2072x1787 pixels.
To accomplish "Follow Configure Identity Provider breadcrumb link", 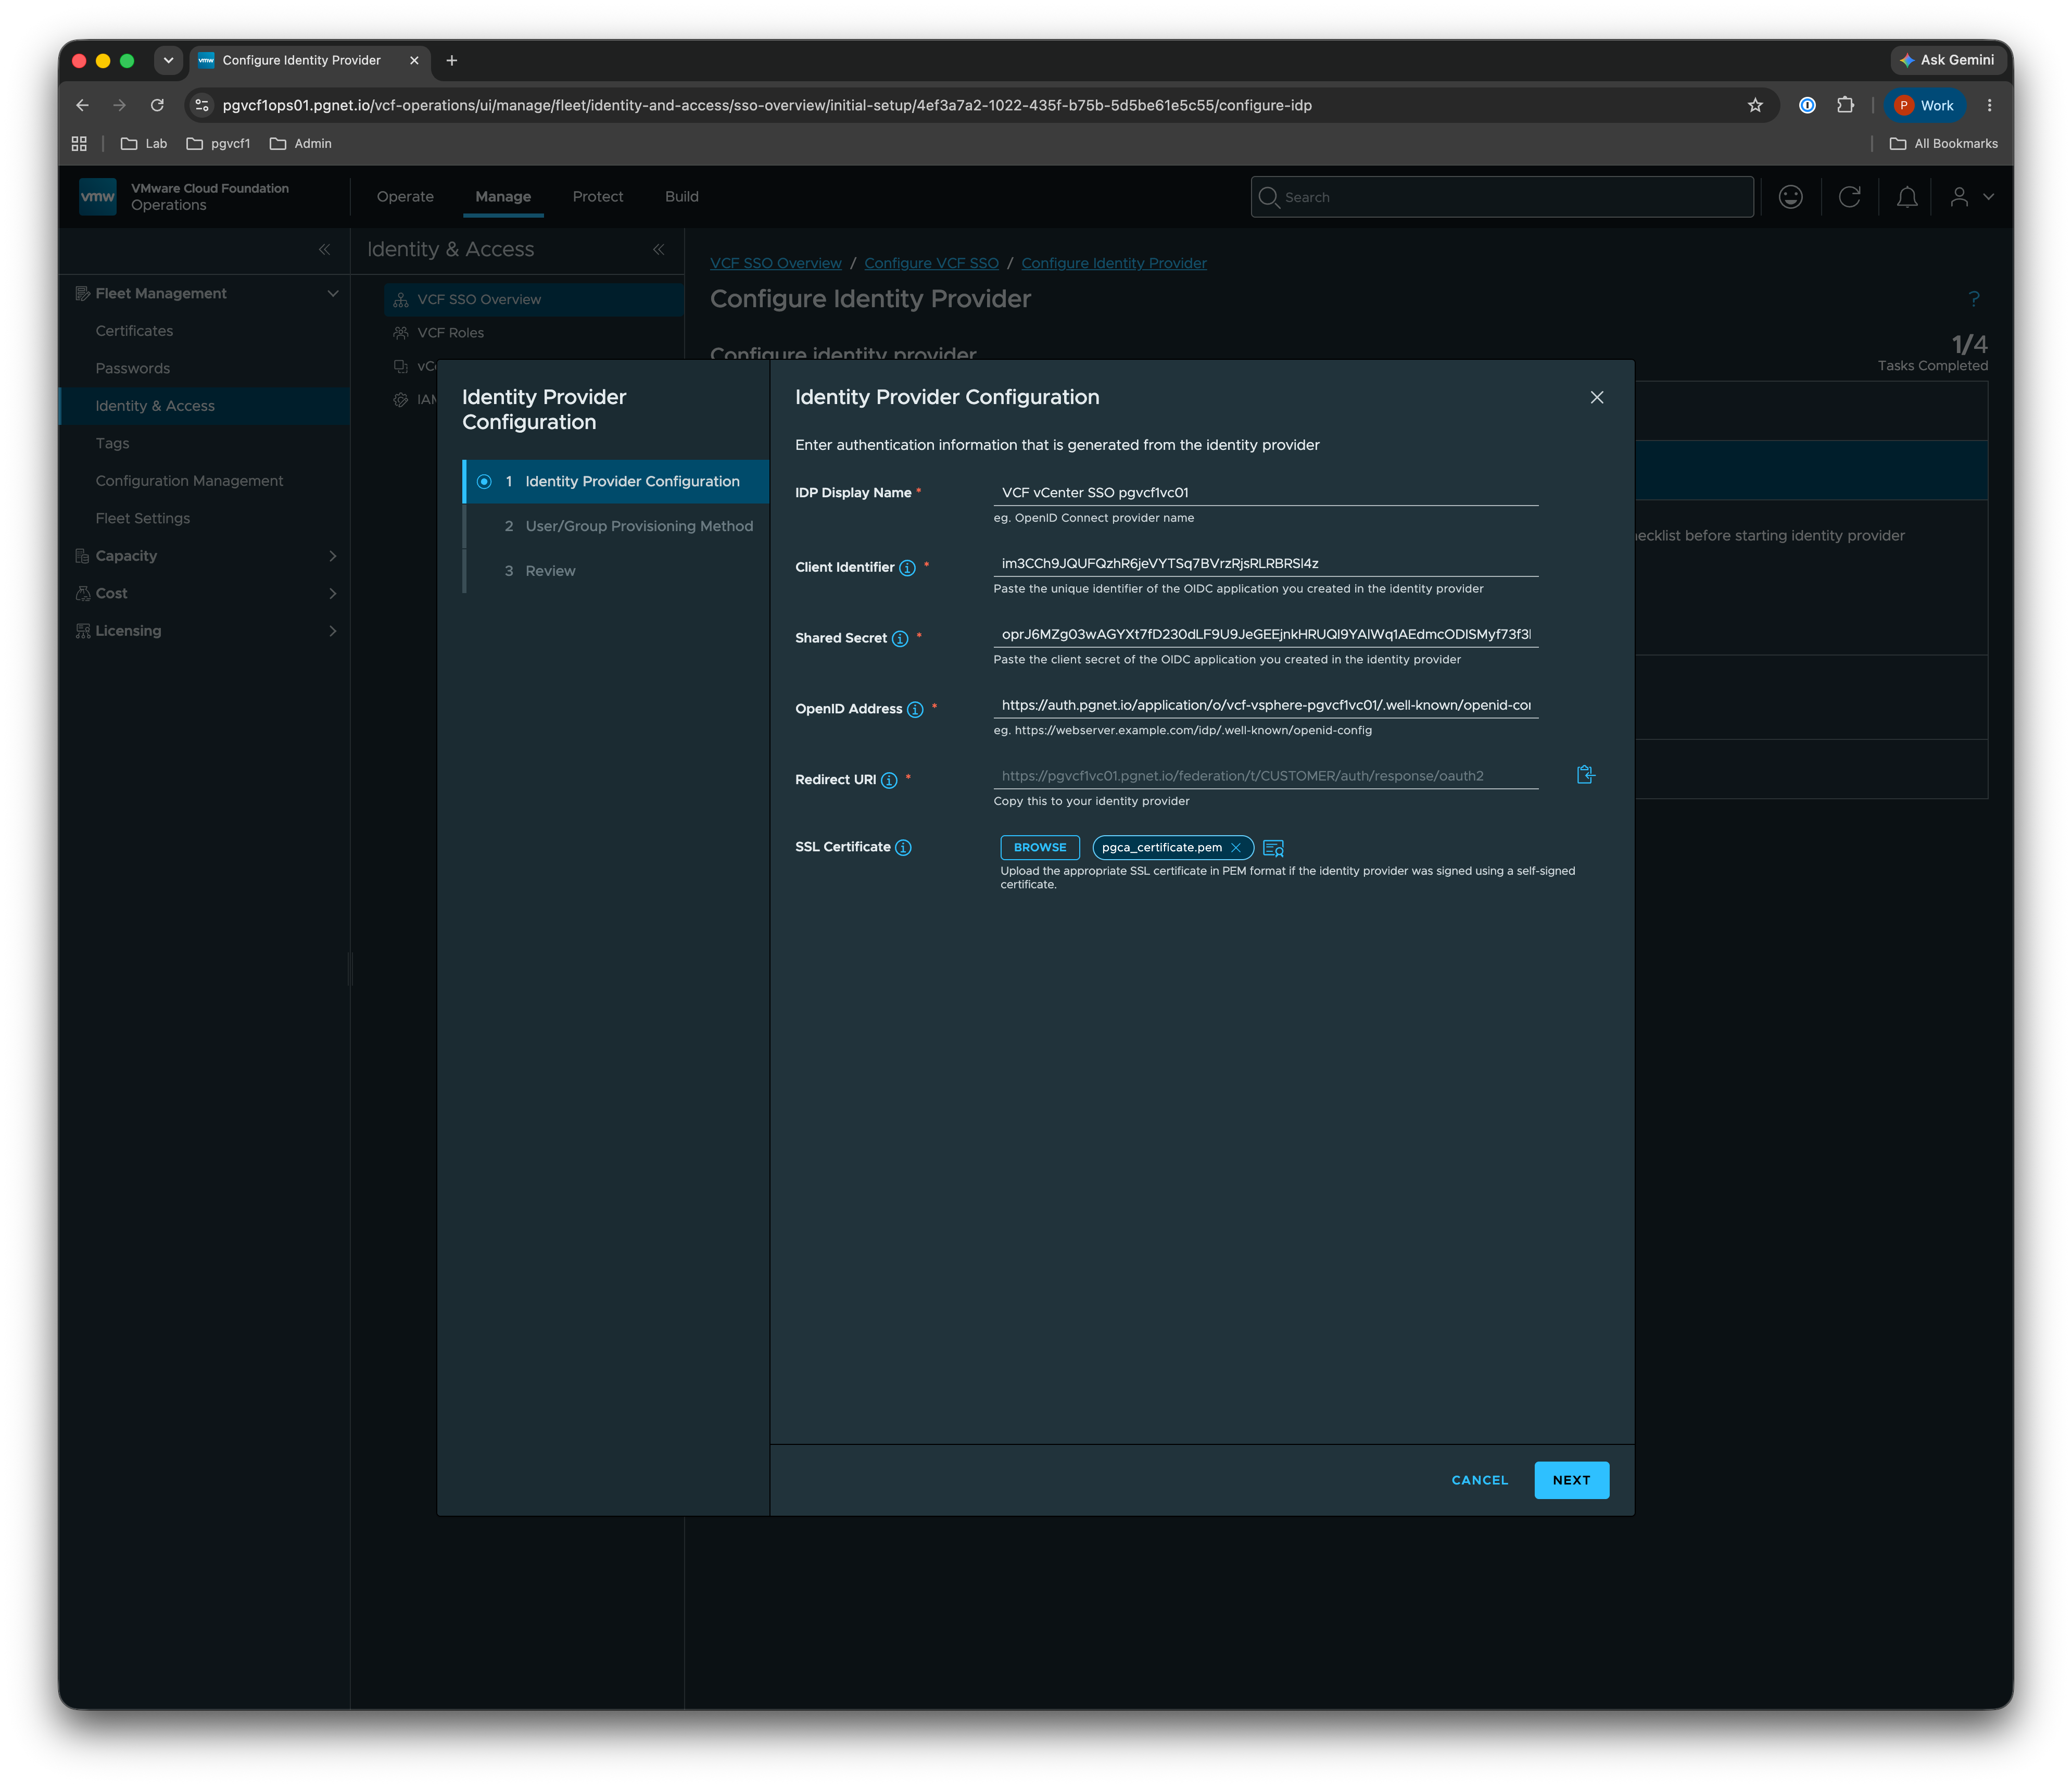I will [1114, 263].
